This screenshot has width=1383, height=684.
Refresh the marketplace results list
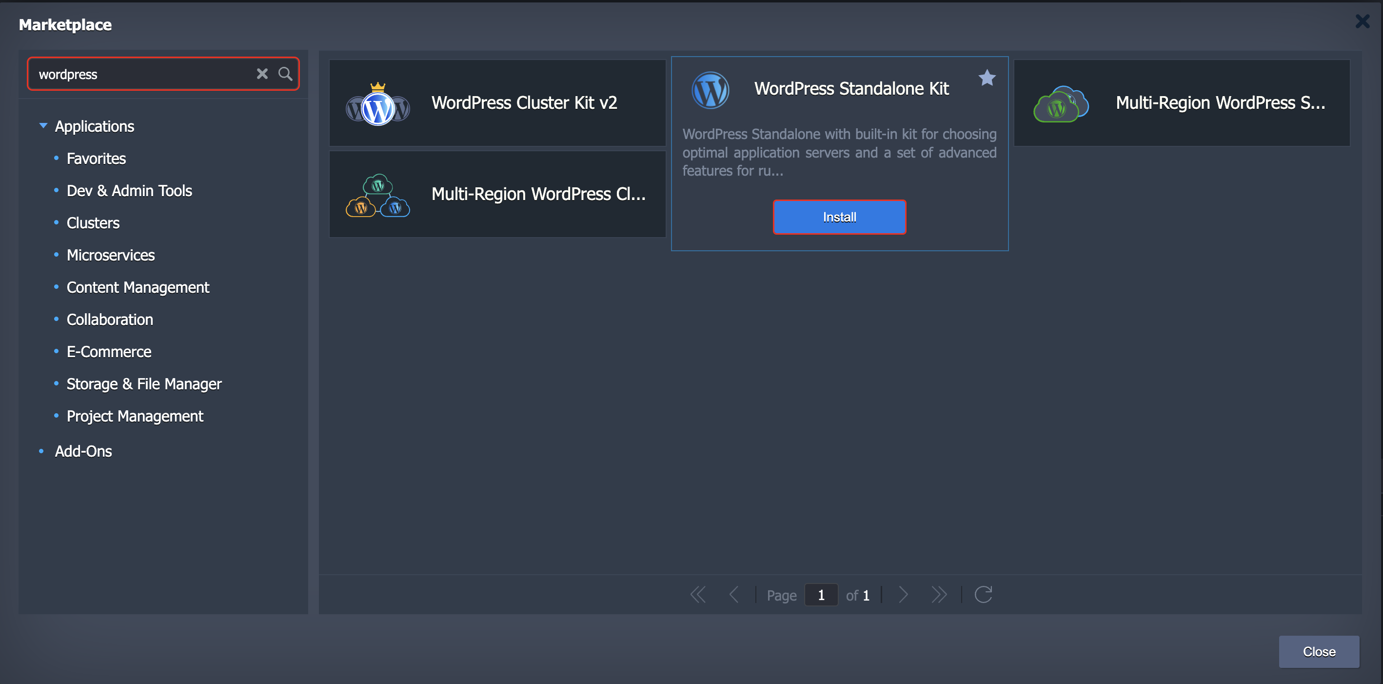point(983,594)
